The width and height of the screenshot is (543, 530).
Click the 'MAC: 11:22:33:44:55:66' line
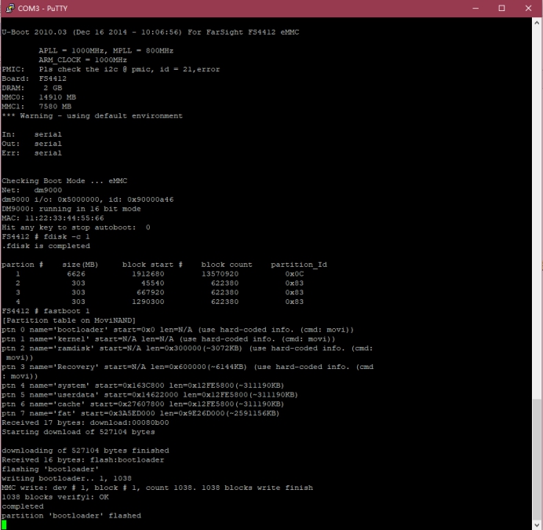pyautogui.click(x=53, y=218)
